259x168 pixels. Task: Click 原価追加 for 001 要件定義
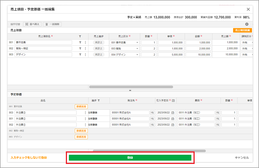point(81,106)
